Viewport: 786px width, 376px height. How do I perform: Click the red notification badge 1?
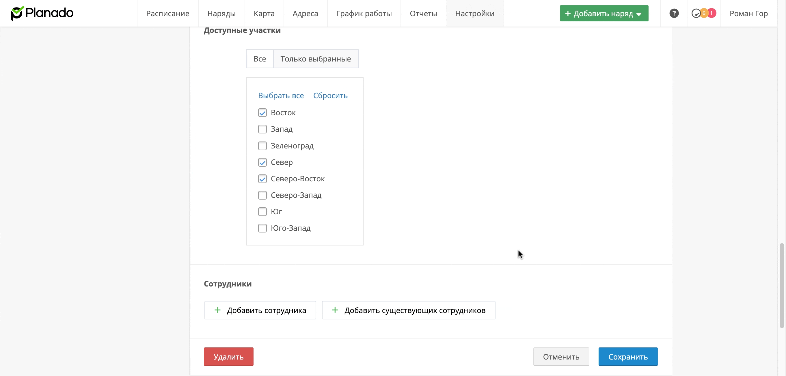coord(712,13)
